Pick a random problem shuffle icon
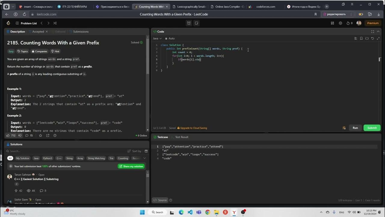This screenshot has width=385, height=217. click(x=55, y=23)
